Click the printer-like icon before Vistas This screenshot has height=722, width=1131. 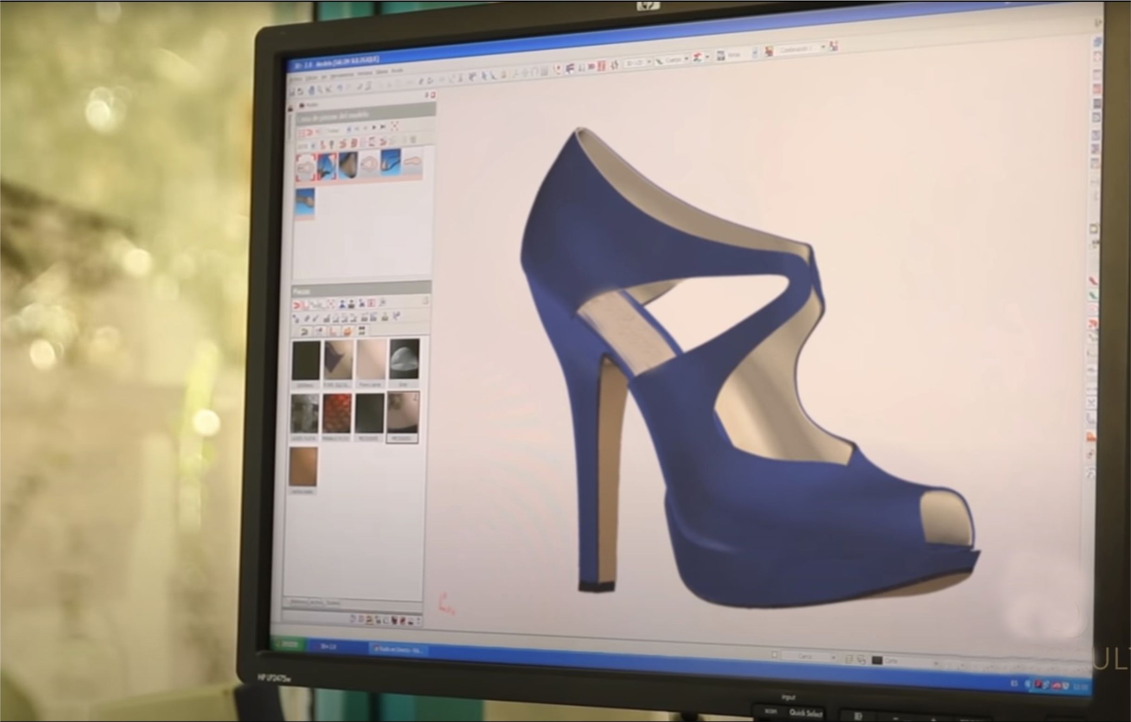coord(720,56)
